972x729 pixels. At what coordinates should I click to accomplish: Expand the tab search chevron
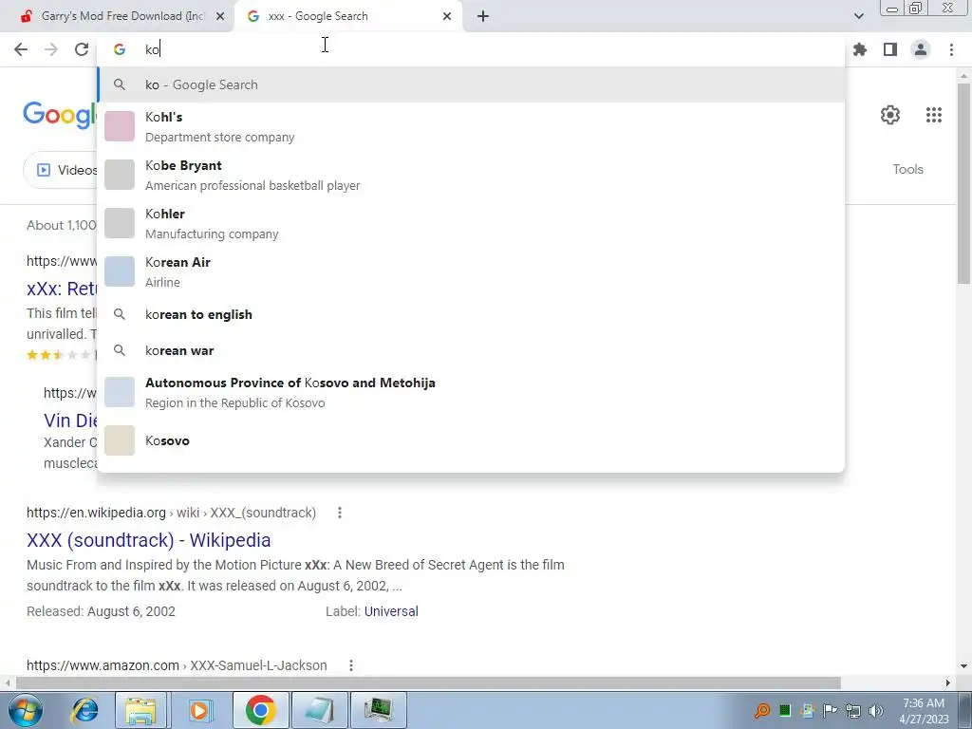[x=858, y=16]
